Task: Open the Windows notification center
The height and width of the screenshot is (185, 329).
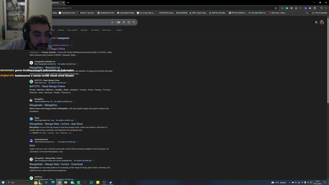Action: coord(325,182)
